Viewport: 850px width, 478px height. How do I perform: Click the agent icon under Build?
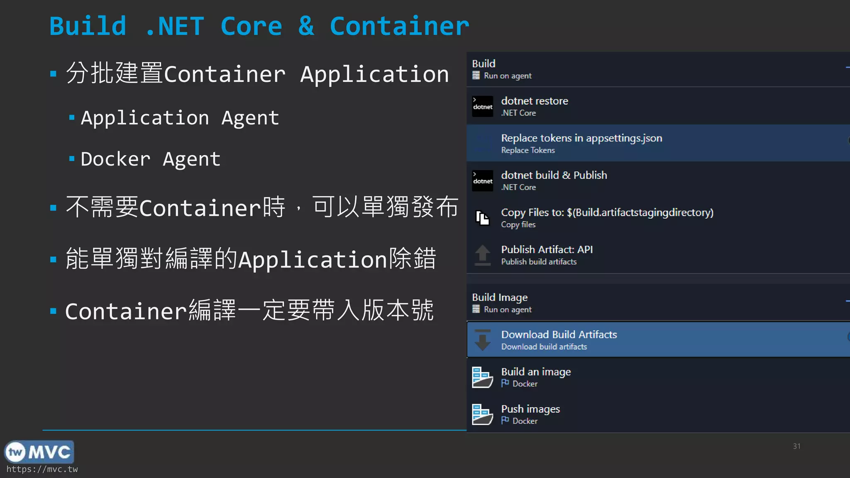476,76
